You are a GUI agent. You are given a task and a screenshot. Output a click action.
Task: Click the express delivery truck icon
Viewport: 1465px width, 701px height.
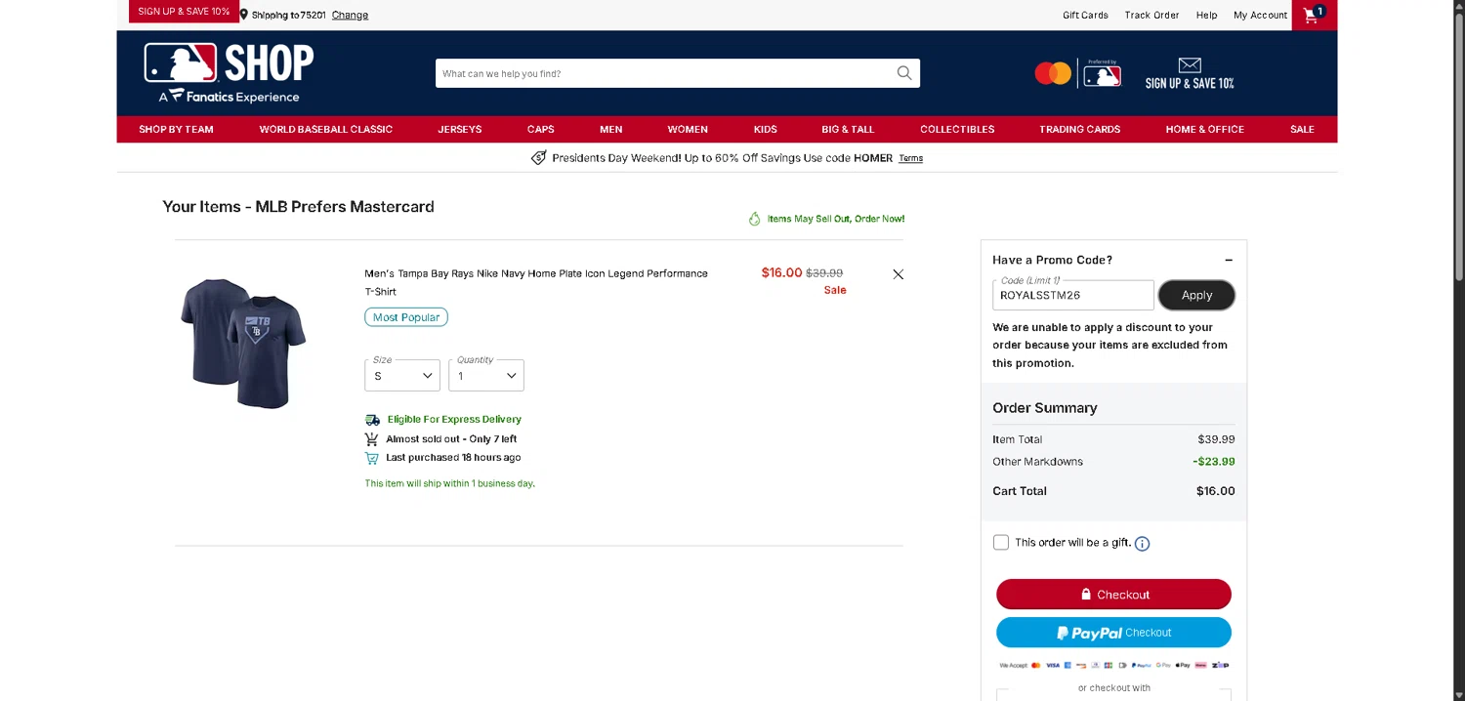[x=372, y=420]
